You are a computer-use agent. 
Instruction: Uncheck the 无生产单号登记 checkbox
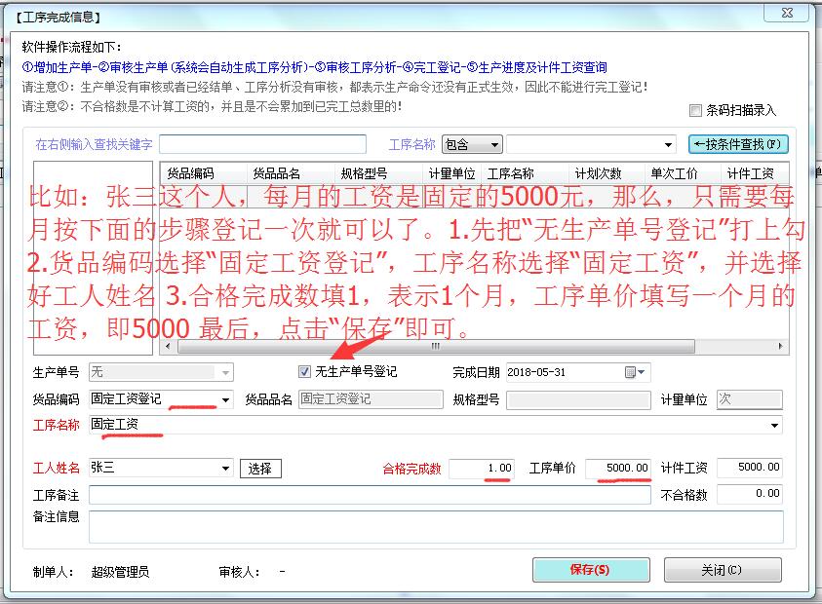304,371
